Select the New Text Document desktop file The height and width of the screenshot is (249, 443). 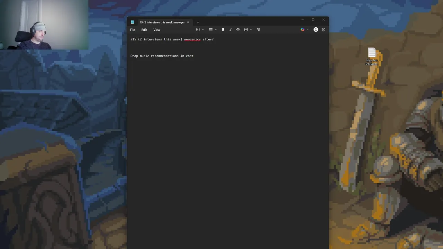(x=372, y=57)
